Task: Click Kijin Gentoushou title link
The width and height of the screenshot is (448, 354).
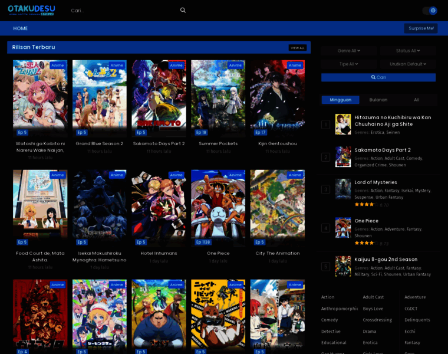Action: tap(278, 143)
